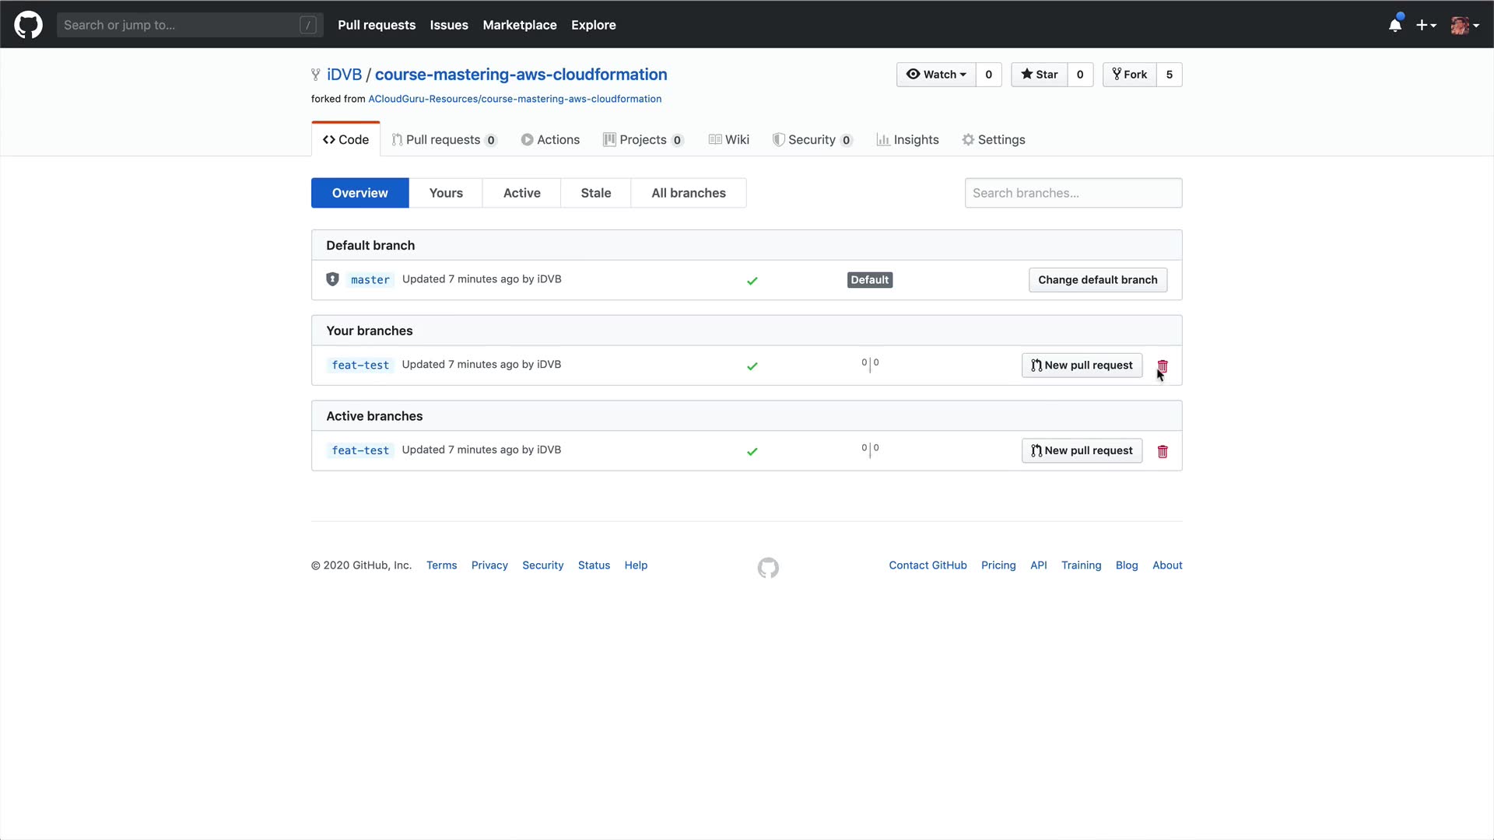
Task: Switch to the Stale branches tab
Action: 595,193
